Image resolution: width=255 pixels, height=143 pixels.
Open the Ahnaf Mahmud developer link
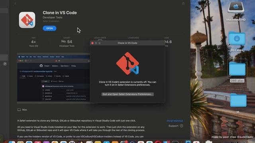(175, 121)
